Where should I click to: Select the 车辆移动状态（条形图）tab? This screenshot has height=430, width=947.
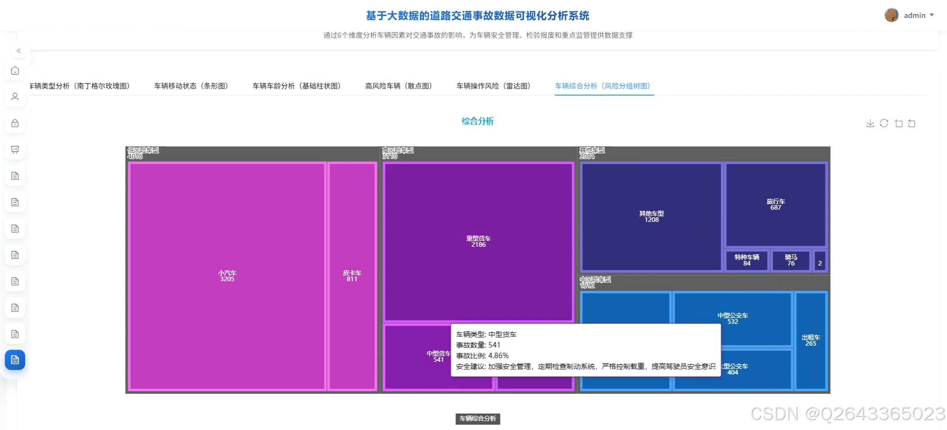coord(191,86)
